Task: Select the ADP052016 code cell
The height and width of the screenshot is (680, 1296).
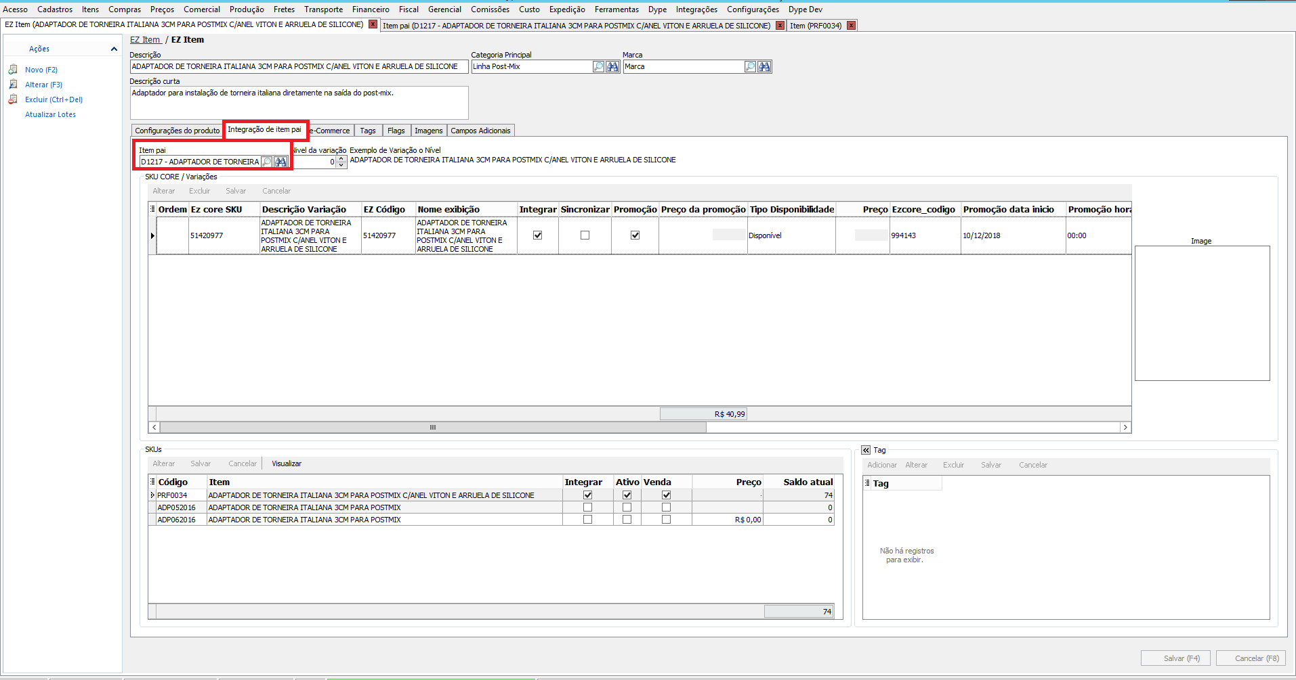Action: tap(182, 507)
